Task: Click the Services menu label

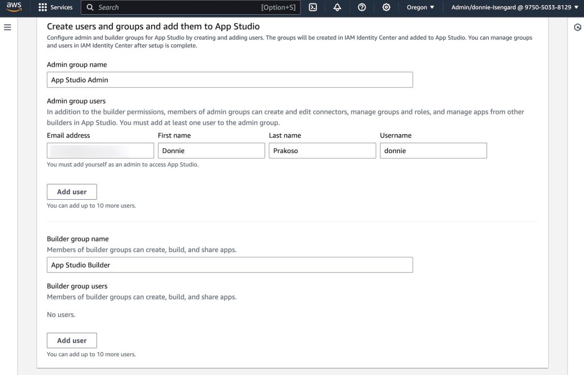Action: 62,7
